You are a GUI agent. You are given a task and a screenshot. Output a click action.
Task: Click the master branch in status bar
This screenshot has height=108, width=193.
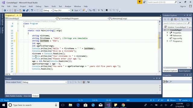[184, 100]
